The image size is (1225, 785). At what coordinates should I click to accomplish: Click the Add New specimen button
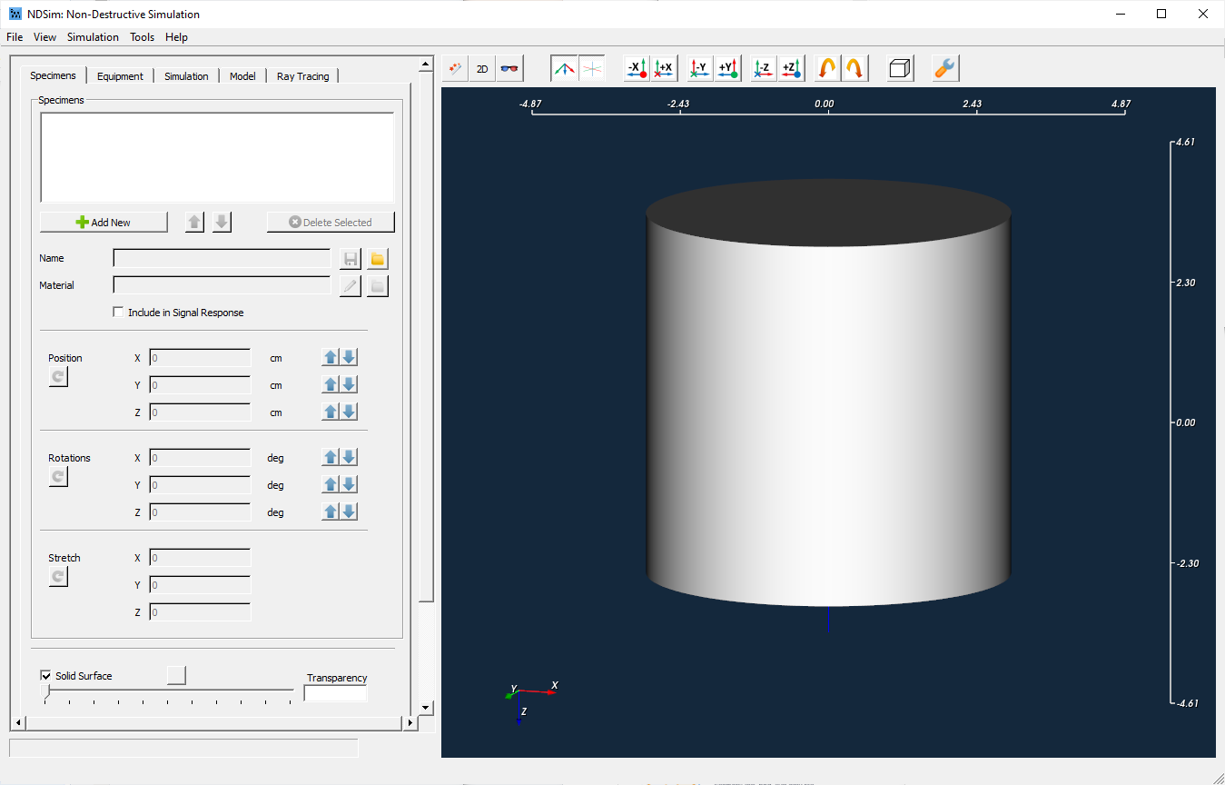(x=104, y=222)
